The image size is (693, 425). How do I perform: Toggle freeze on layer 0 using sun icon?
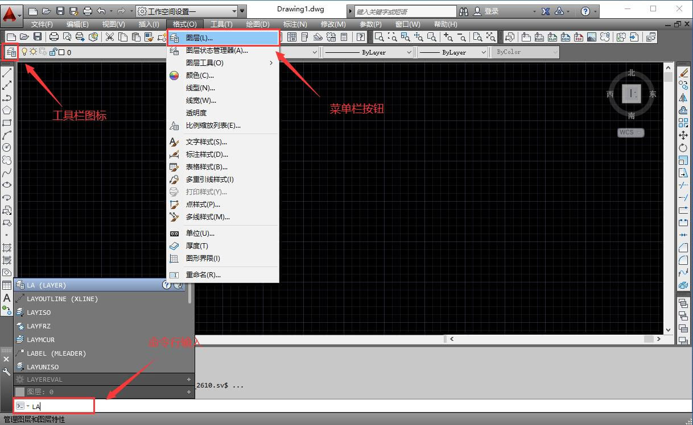[x=33, y=52]
